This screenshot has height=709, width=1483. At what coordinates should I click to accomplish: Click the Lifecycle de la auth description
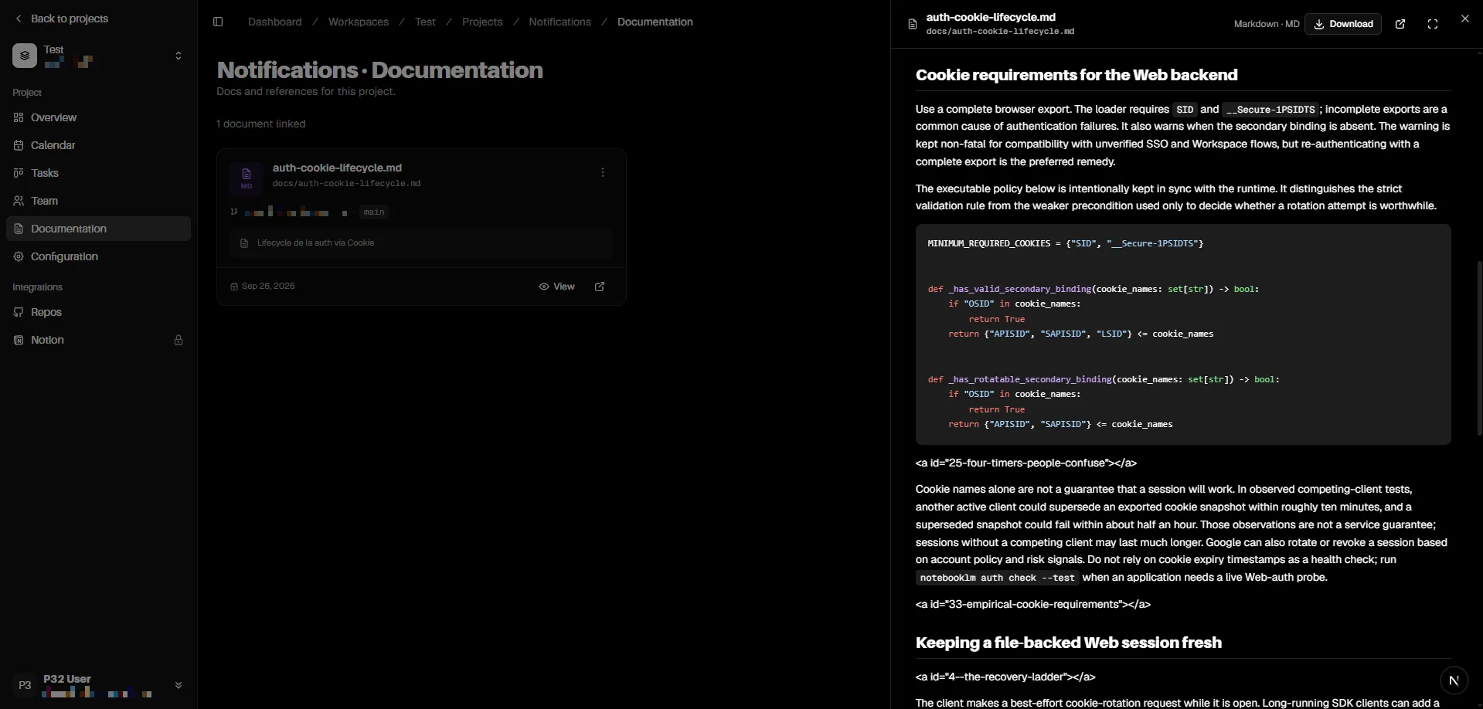[x=421, y=243]
